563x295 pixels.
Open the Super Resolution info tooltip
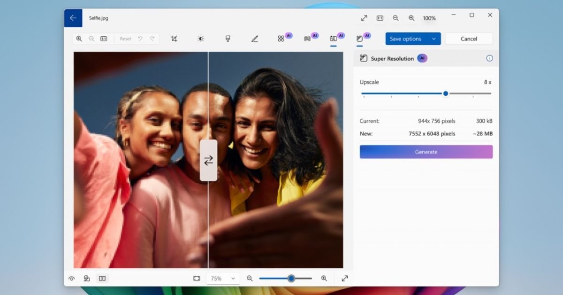tap(489, 58)
